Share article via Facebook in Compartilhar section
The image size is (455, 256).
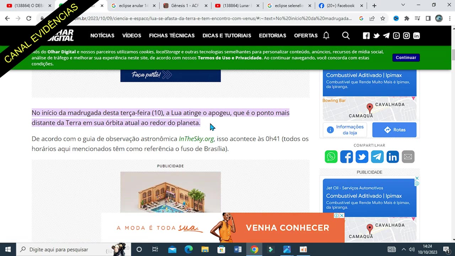(x=347, y=156)
